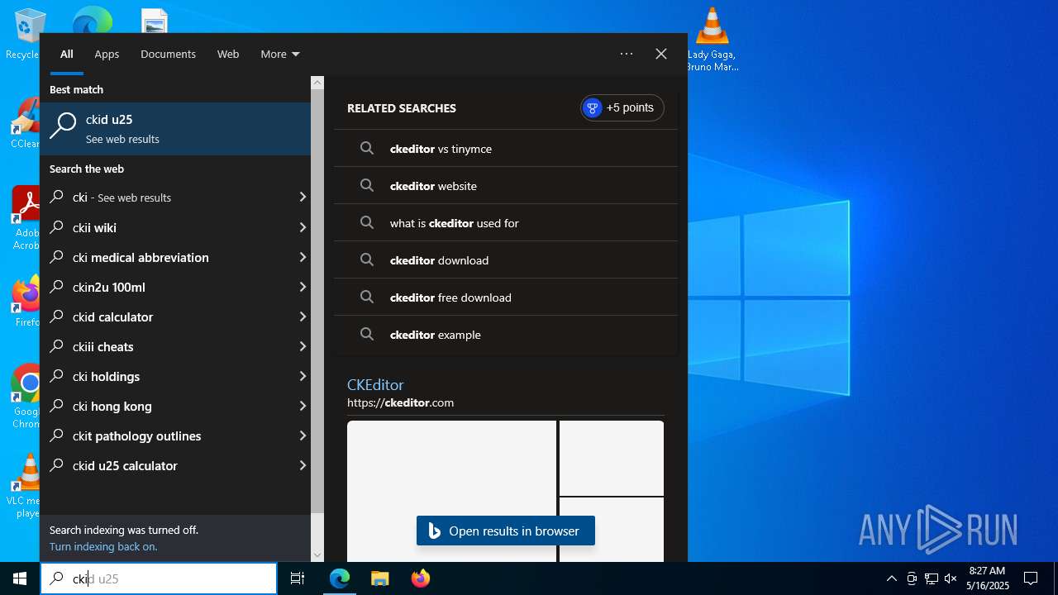
Task: Open the More filters dropdown
Action: click(x=280, y=54)
